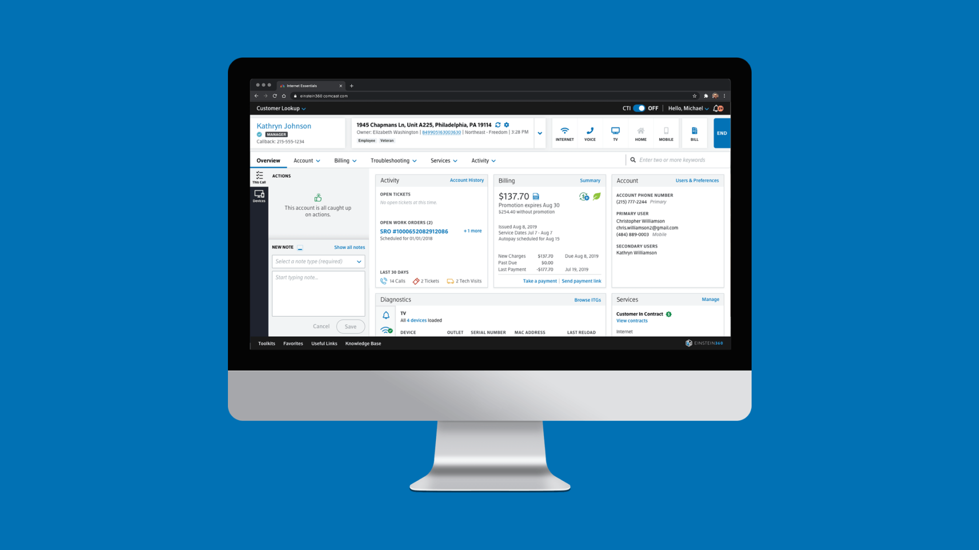This screenshot has width=979, height=550.
Task: Click the Voice service icon
Action: tap(589, 132)
